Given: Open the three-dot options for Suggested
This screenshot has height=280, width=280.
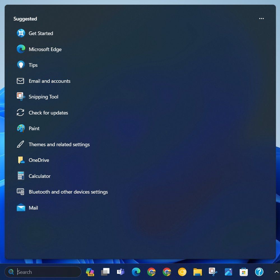Looking at the screenshot, I should point(262,19).
